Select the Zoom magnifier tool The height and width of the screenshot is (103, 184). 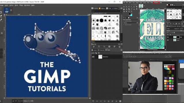(x=131, y=11)
